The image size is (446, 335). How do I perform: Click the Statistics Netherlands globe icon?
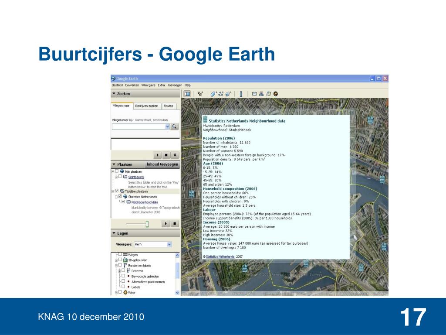[125, 197]
